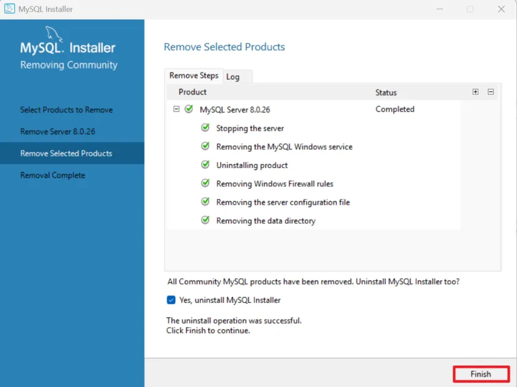
Task: Click the MySQL dolphin logo in sidebar
Action: [x=54, y=34]
